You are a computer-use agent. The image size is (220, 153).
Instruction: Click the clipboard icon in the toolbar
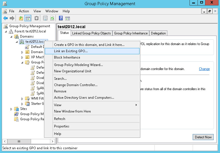click(37, 18)
